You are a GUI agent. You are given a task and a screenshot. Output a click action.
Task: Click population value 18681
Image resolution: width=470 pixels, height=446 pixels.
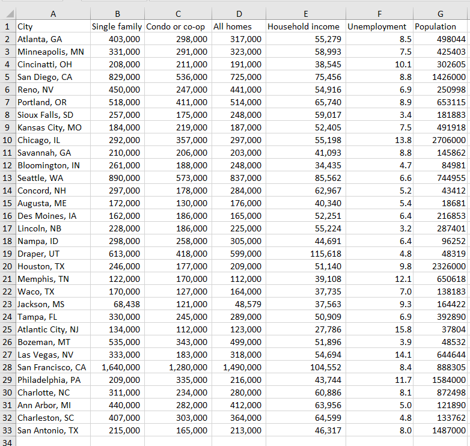point(440,203)
